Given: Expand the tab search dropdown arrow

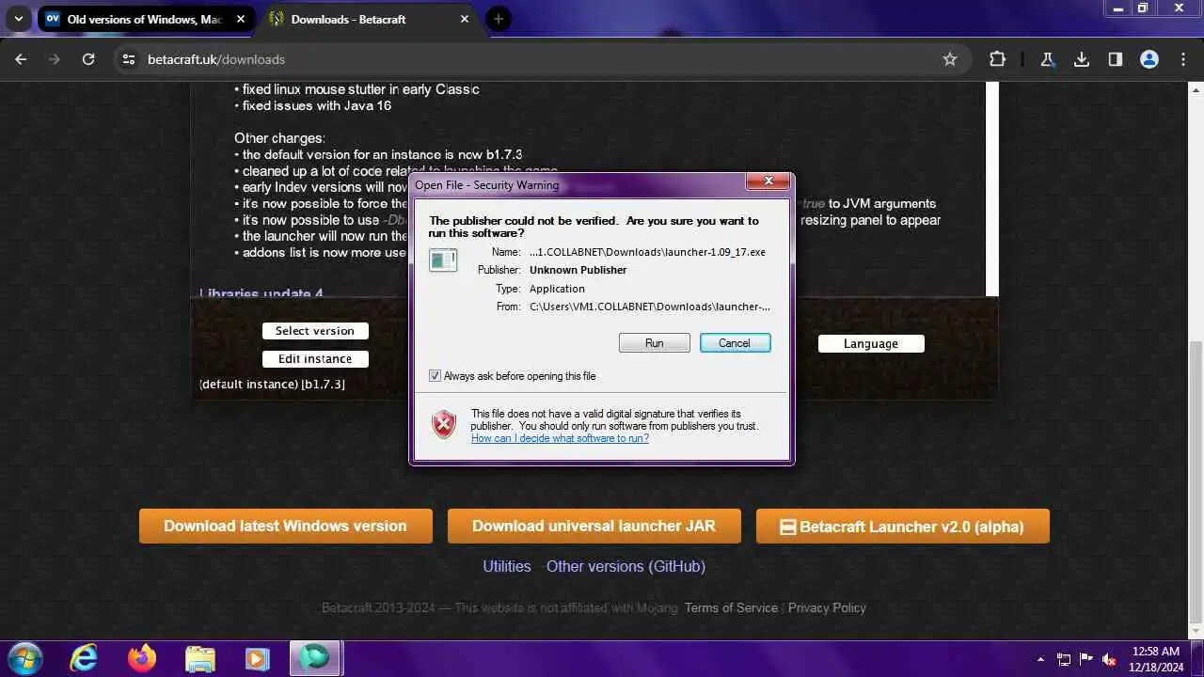Looking at the screenshot, I should [18, 19].
